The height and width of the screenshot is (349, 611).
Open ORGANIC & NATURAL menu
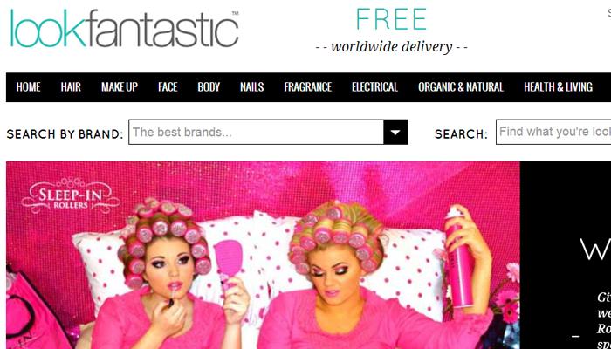[461, 87]
